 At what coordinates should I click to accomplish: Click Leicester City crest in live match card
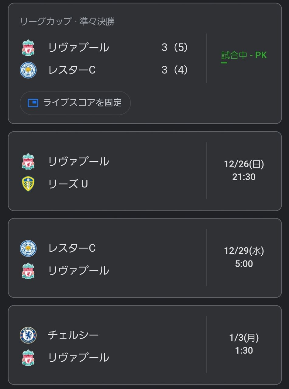28,70
